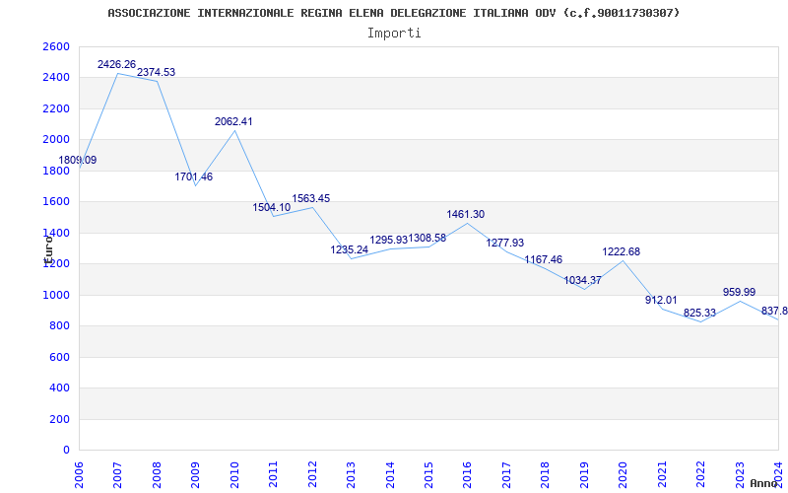The height and width of the screenshot is (493, 788).
Task: Click the 1235.24 data label
Action: click(350, 250)
